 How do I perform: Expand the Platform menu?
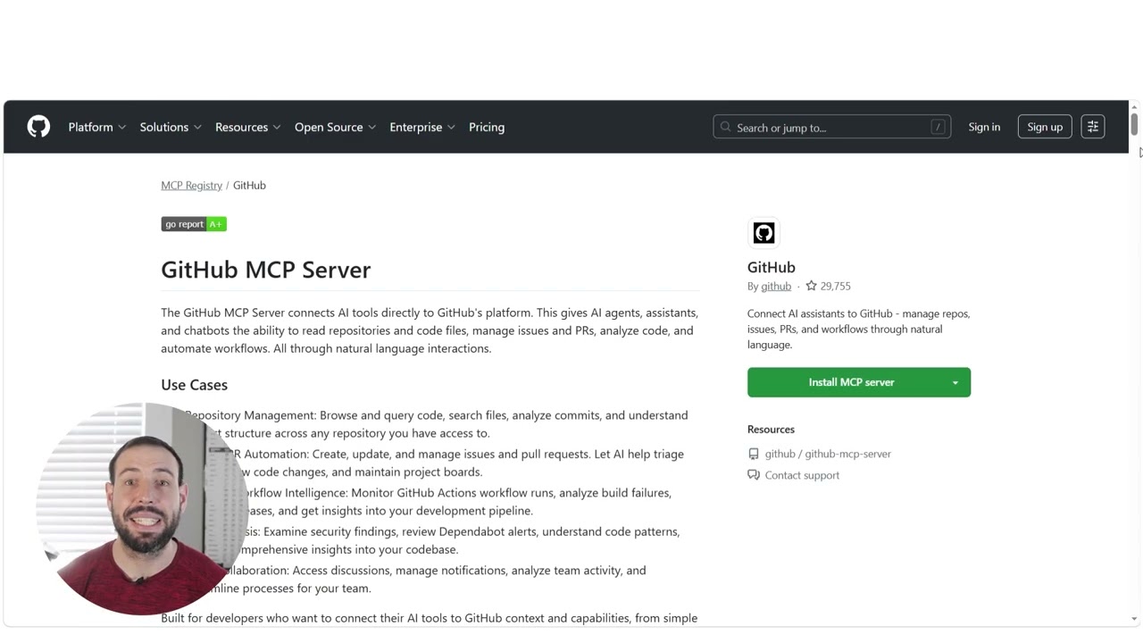pos(97,127)
